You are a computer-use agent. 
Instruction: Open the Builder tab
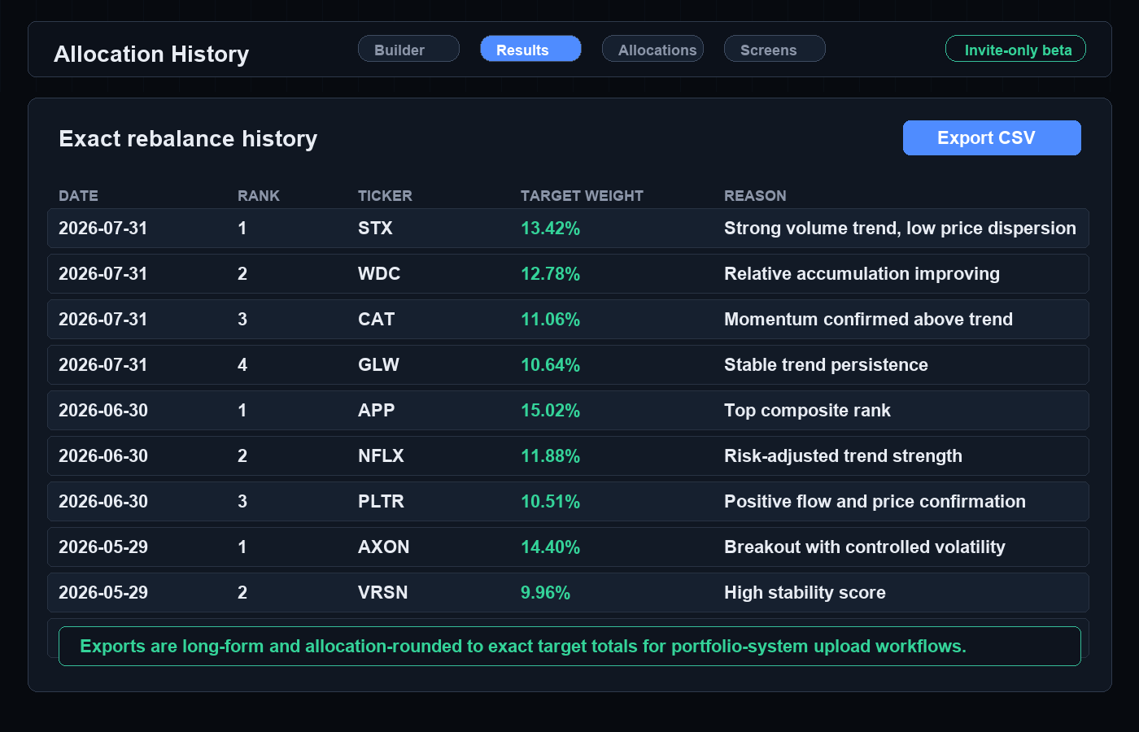(x=408, y=49)
